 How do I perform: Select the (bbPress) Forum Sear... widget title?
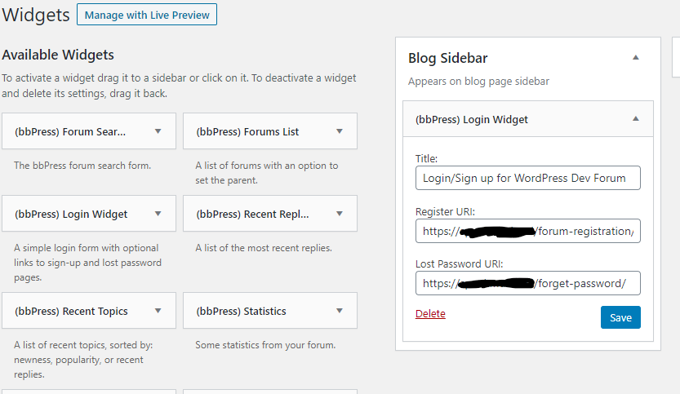pyautogui.click(x=70, y=132)
